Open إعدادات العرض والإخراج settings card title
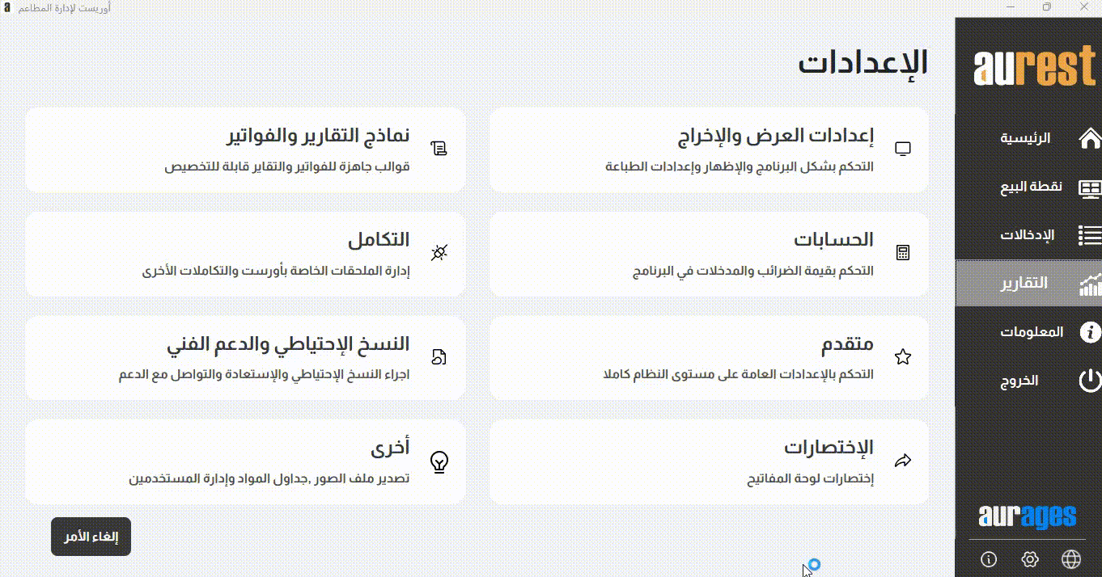1102x577 pixels. 774,136
